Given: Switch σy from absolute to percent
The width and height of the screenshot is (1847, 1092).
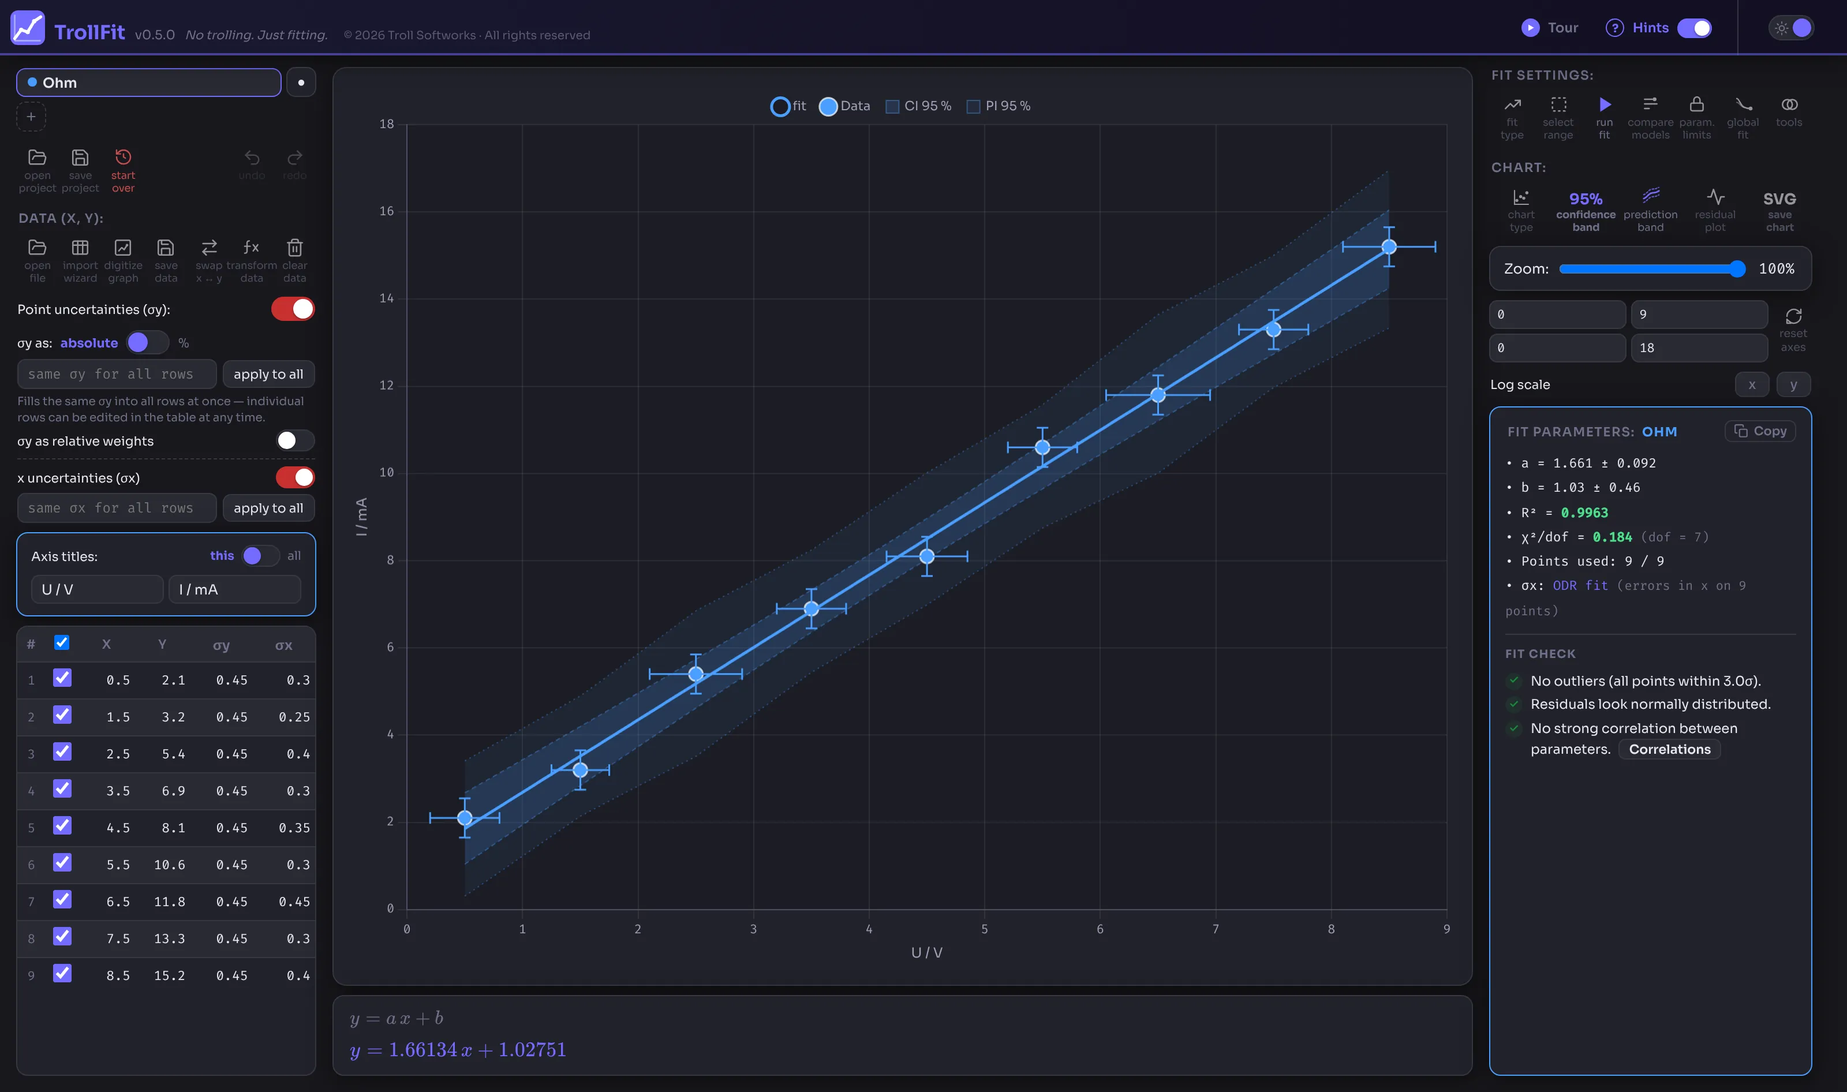Looking at the screenshot, I should [x=148, y=342].
